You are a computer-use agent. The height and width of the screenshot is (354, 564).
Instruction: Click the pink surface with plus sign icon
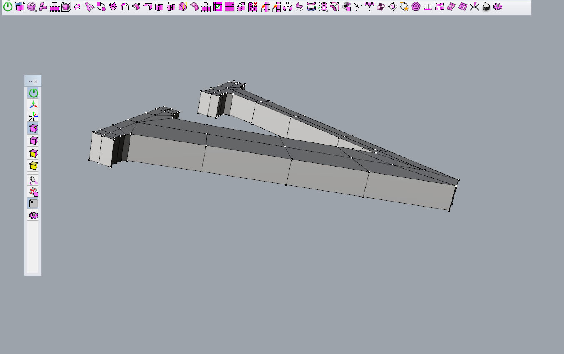click(160, 7)
